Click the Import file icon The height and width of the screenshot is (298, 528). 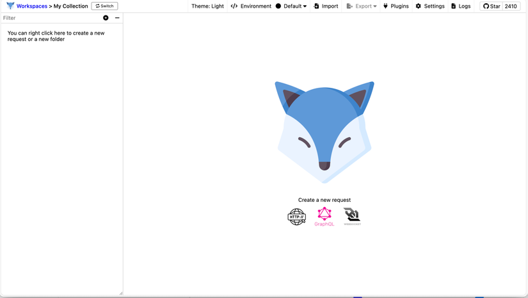pyautogui.click(x=316, y=6)
